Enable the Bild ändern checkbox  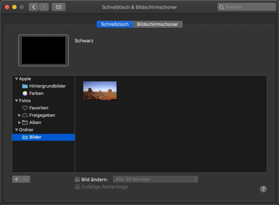click(77, 179)
